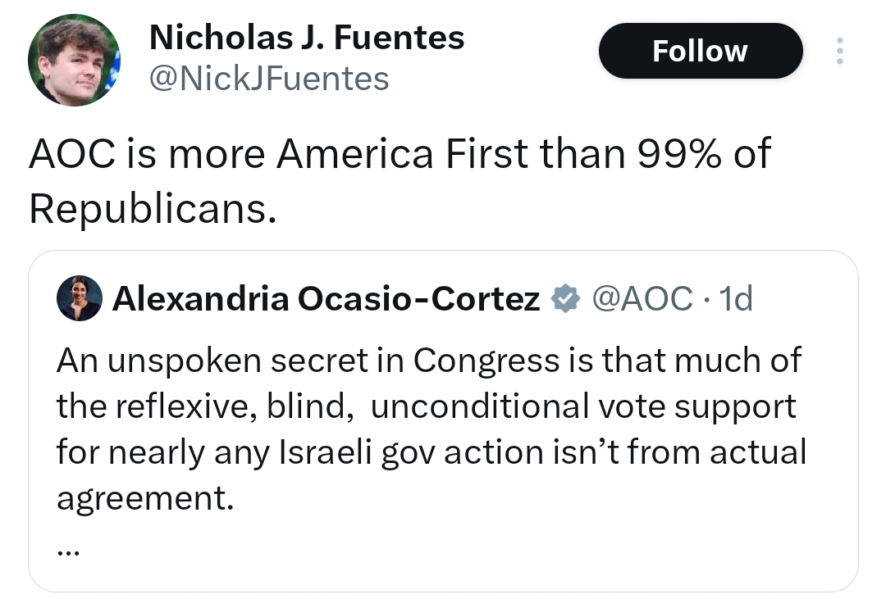Expand the truncated quoted tweet via ellipsis
The height and width of the screenshot is (599, 886).
click(68, 550)
